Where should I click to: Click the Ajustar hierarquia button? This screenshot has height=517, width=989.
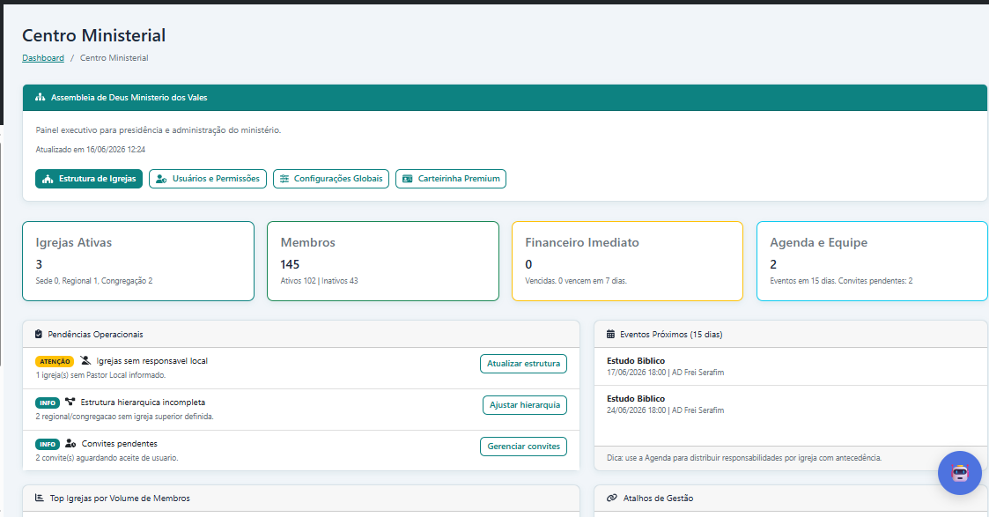[525, 405]
